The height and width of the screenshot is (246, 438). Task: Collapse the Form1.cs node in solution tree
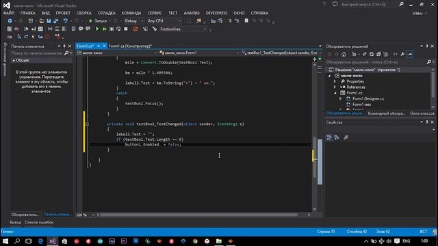[335, 93]
